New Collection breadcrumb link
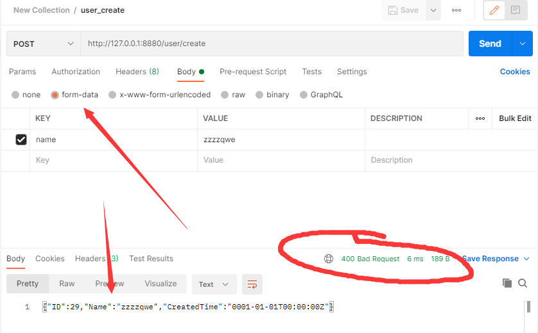The height and width of the screenshot is (333, 538). pyautogui.click(x=42, y=10)
